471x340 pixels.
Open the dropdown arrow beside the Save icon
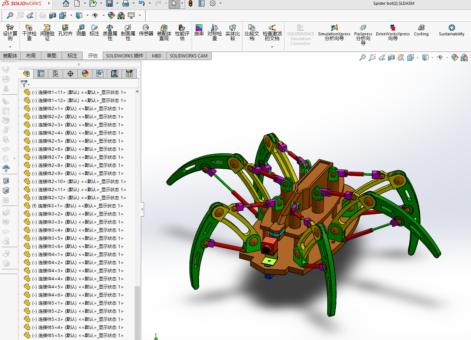pyautogui.click(x=117, y=4)
